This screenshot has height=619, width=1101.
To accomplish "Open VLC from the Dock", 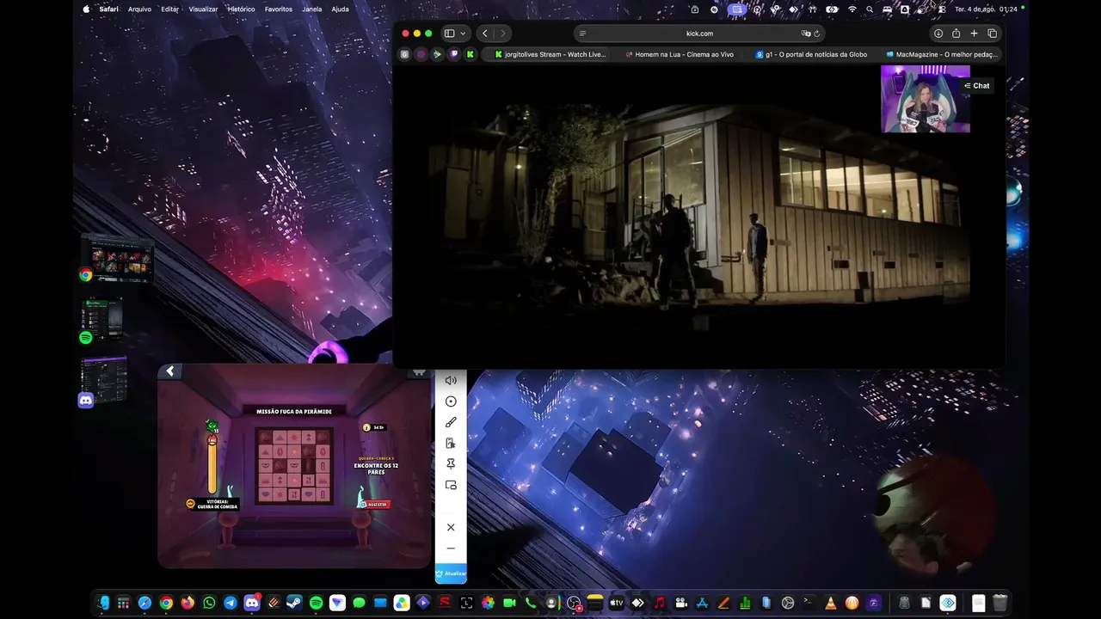I will [830, 603].
